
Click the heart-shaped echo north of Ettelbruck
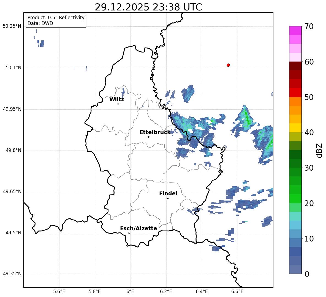pos(188,93)
